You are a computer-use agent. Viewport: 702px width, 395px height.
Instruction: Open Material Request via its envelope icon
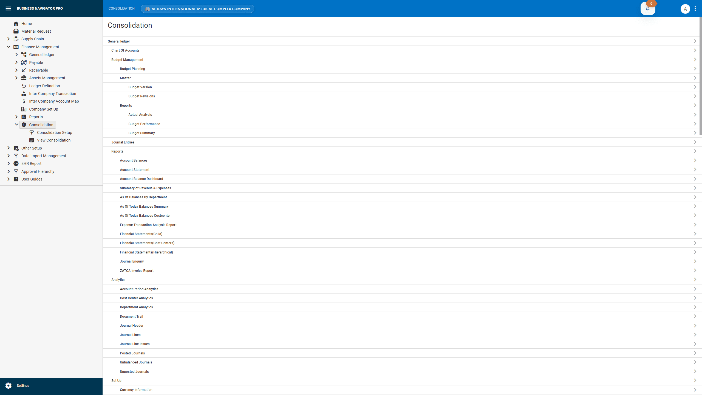pyautogui.click(x=16, y=31)
